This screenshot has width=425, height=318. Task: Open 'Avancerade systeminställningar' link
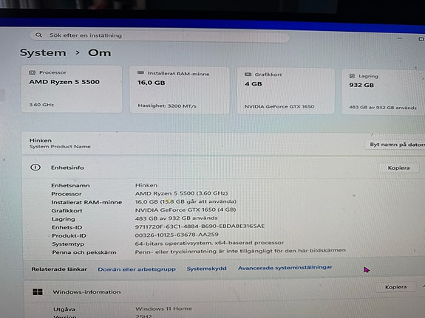point(285,267)
